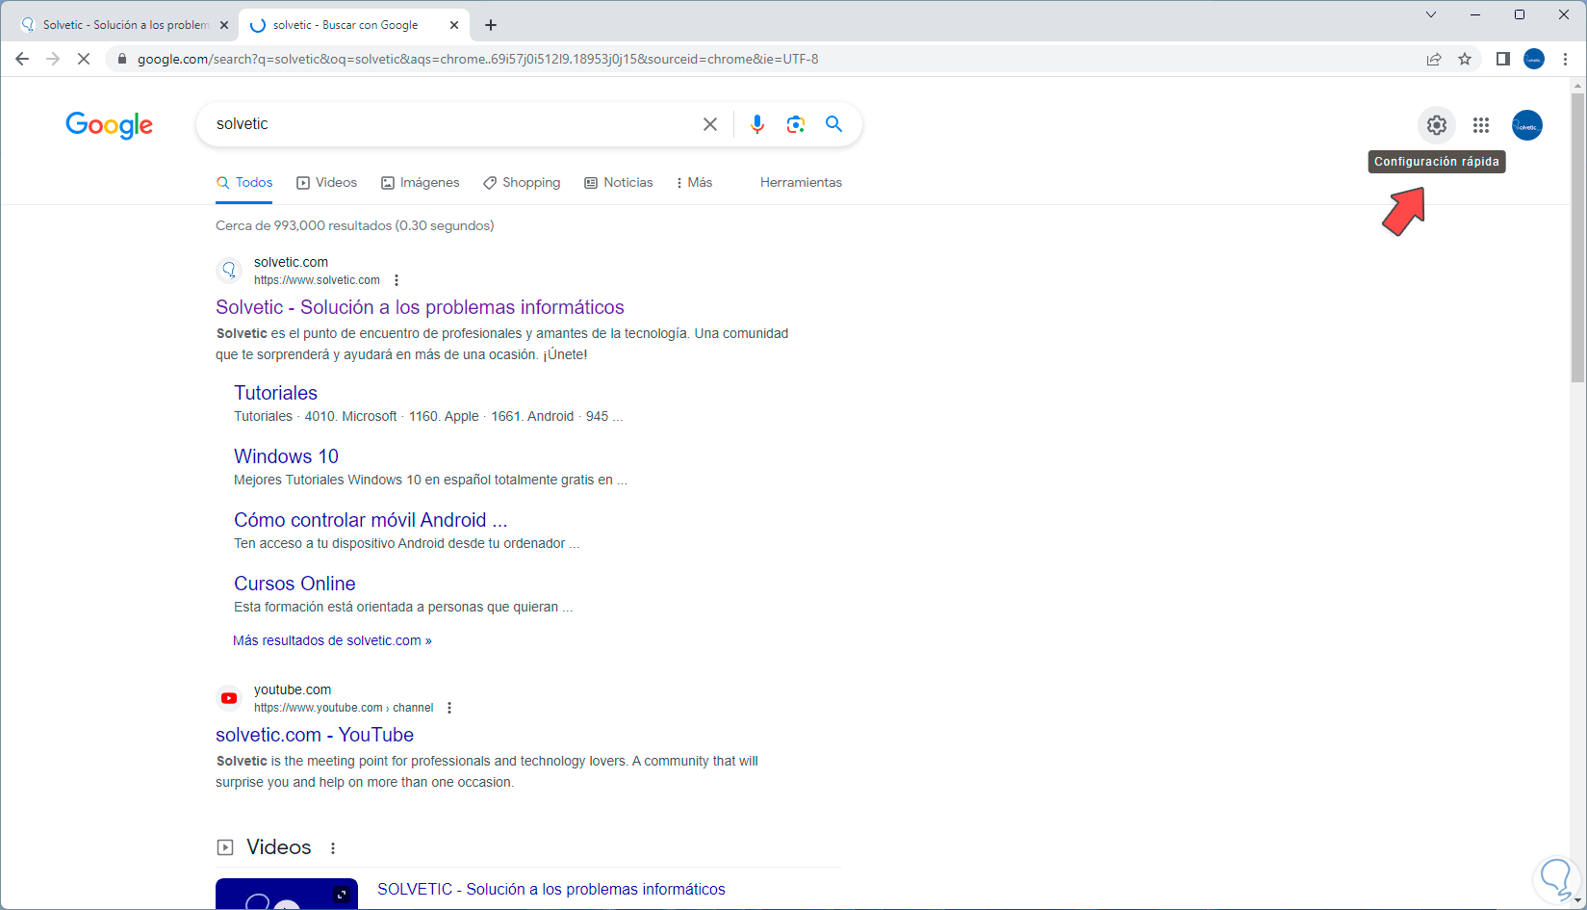The width and height of the screenshot is (1587, 910).
Task: Open the SOLVETIC video result title
Action: click(551, 890)
